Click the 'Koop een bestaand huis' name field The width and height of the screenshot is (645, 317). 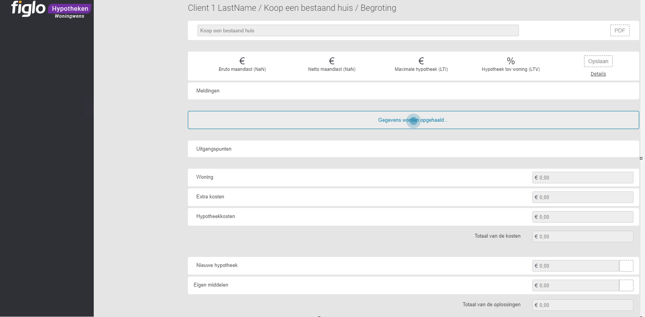pos(358,30)
